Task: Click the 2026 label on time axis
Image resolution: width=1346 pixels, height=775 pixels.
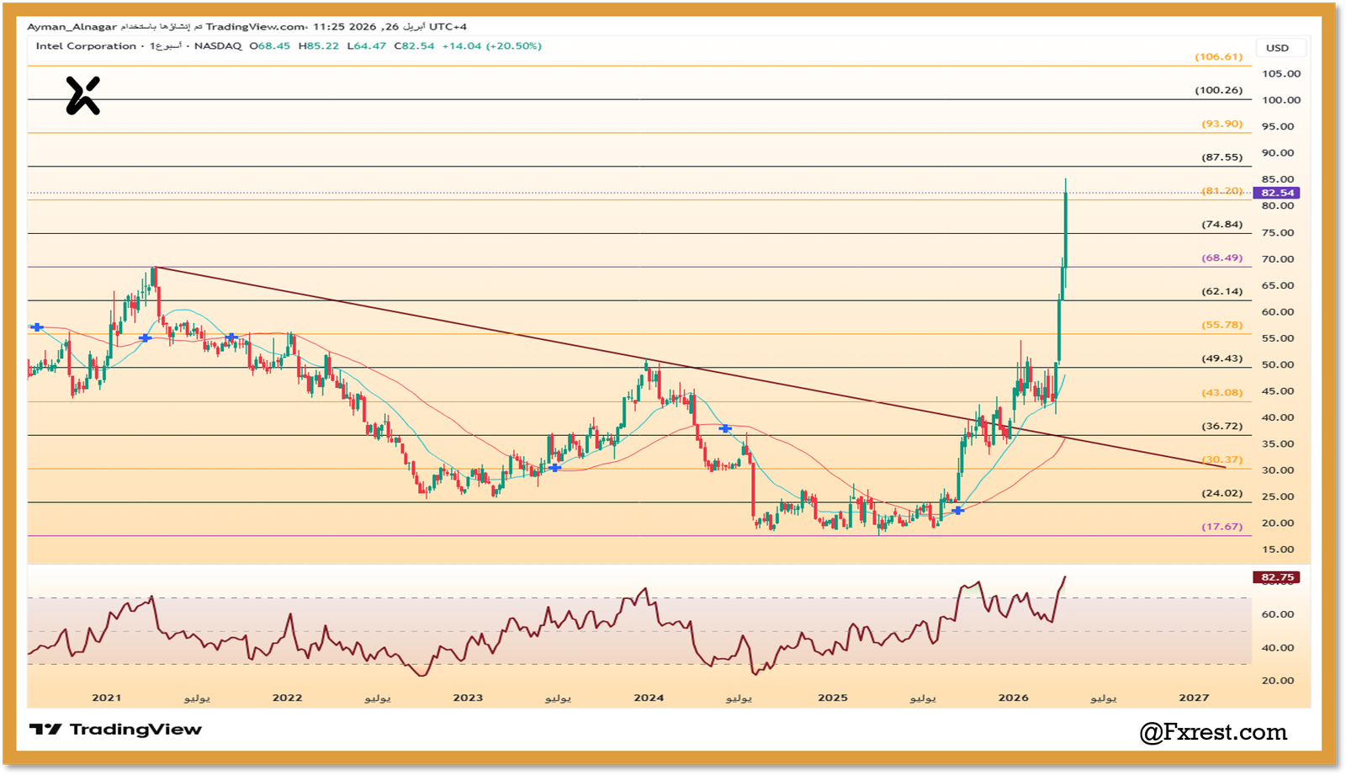Action: (x=1013, y=698)
